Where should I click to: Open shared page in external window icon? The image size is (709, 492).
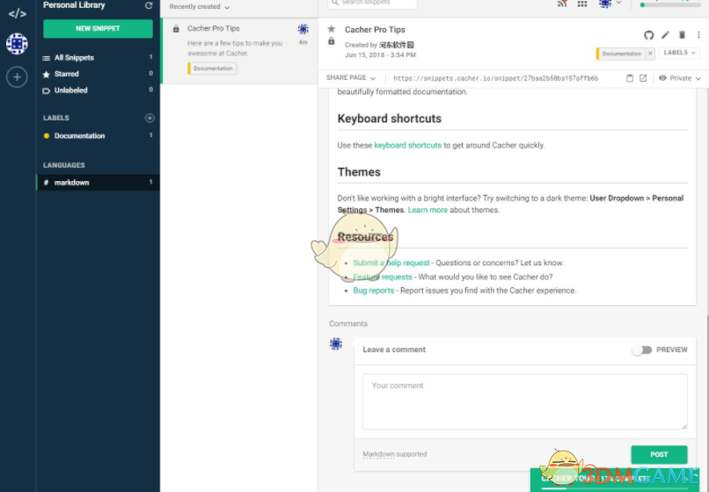click(643, 78)
